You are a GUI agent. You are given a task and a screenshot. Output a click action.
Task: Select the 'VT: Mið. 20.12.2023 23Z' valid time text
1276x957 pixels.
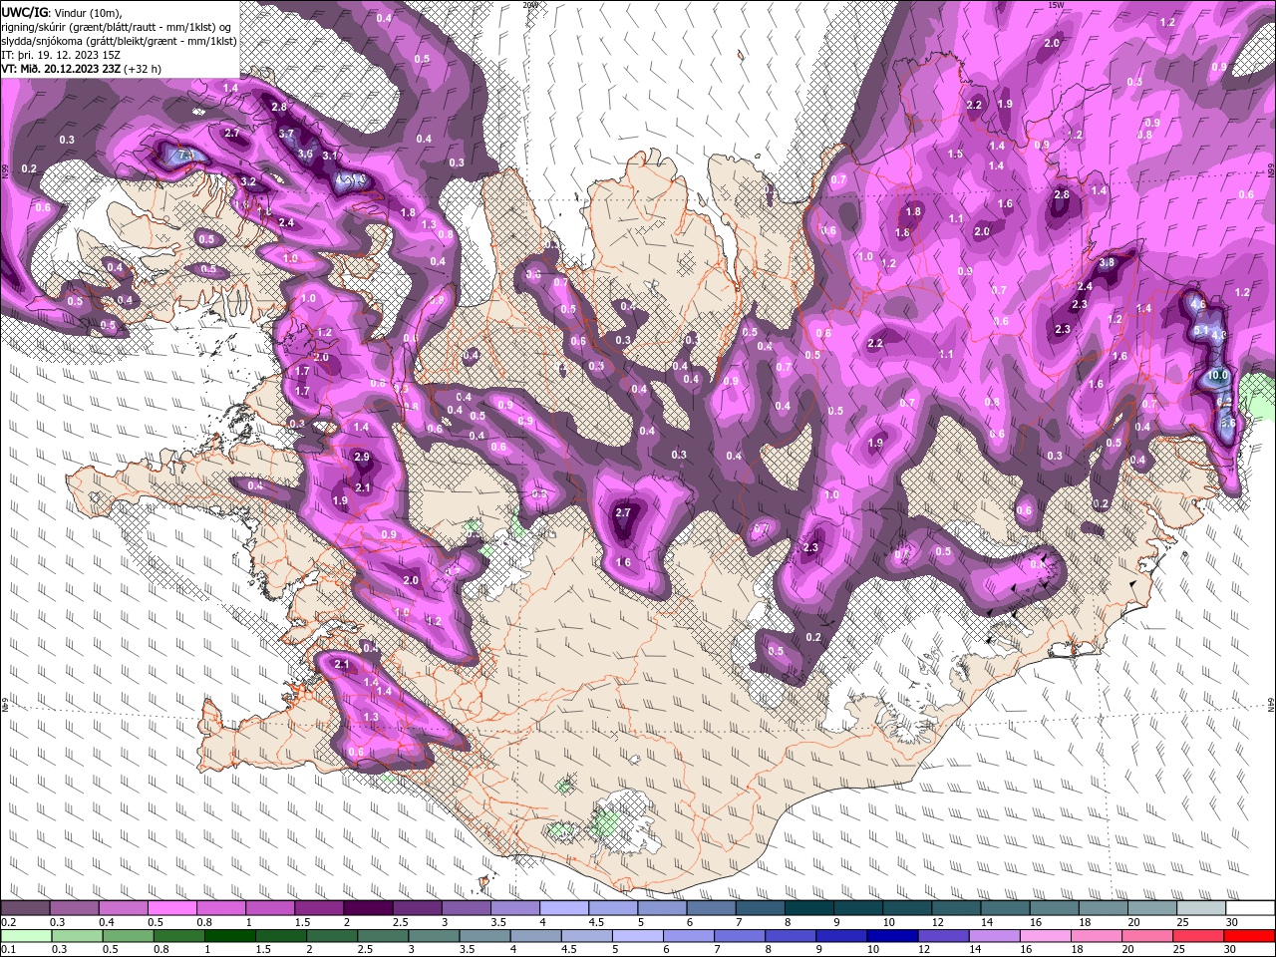tap(61, 69)
